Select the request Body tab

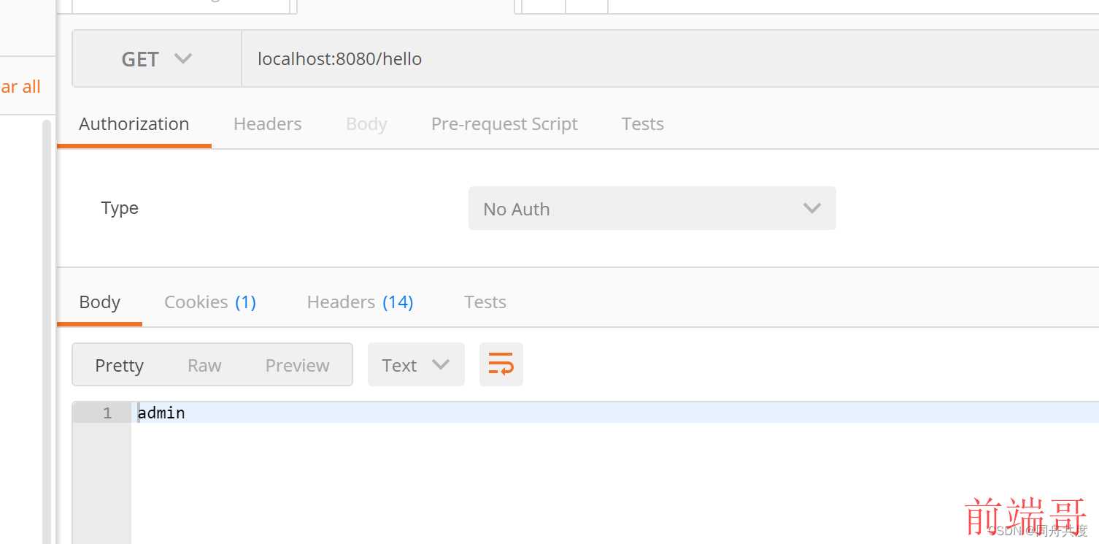[366, 124]
